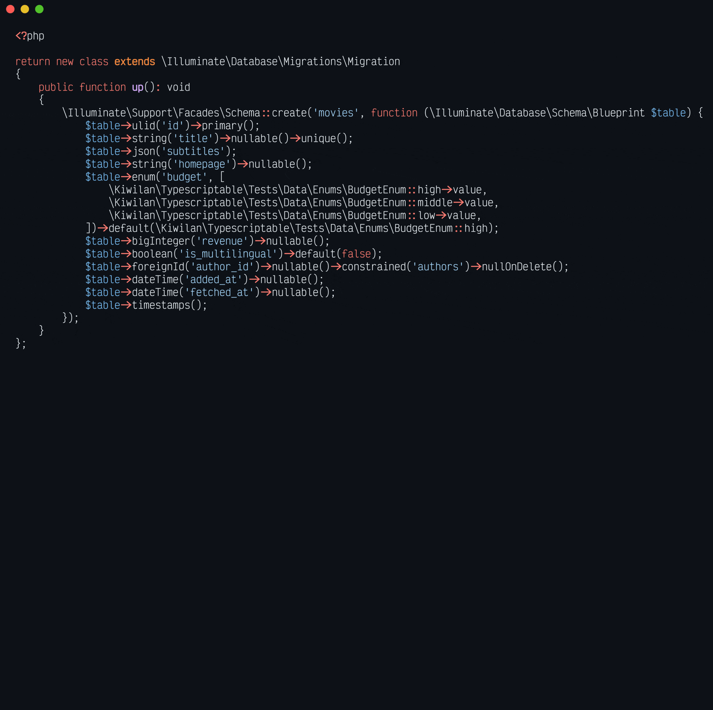Click the 'author_id' foreignId string
The width and height of the screenshot is (713, 710).
click(x=225, y=267)
